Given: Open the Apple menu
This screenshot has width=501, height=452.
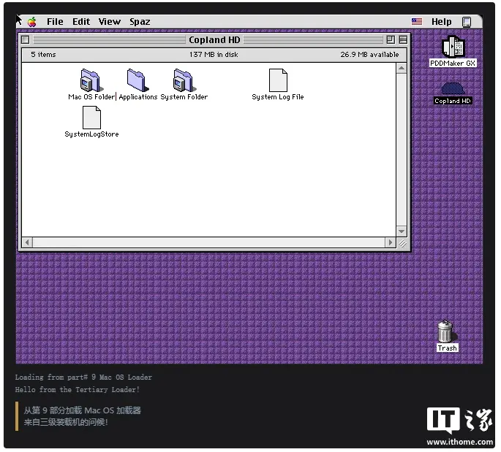Looking at the screenshot, I should point(32,22).
